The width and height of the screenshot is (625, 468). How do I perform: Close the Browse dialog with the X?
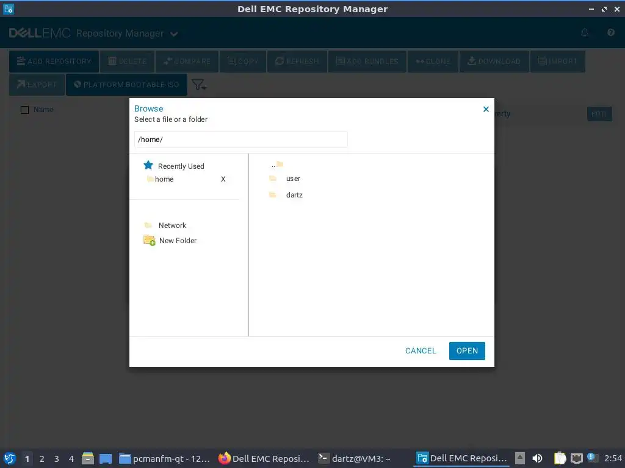[486, 109]
